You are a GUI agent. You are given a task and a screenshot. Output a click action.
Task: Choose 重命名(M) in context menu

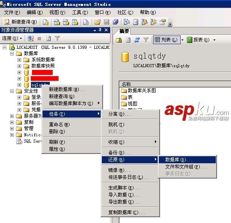click(x=72, y=125)
